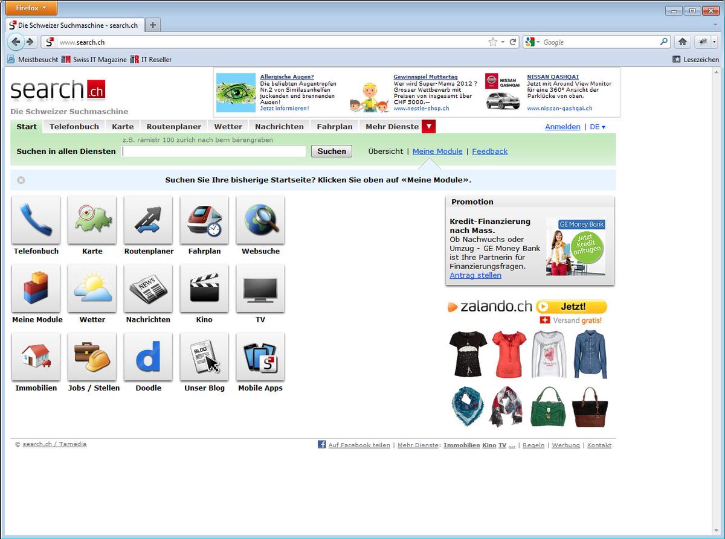Image resolution: width=725 pixels, height=539 pixels.
Task: Open the Lesezeichen bookmarks menu
Action: coord(696,59)
